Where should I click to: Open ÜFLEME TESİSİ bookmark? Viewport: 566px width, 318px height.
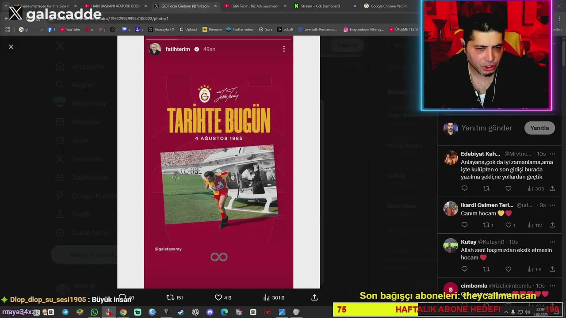coord(404,30)
